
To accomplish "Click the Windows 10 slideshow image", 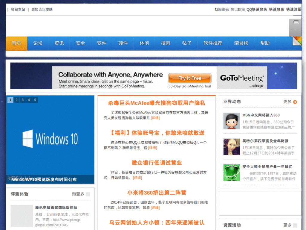I will (x=50, y=139).
